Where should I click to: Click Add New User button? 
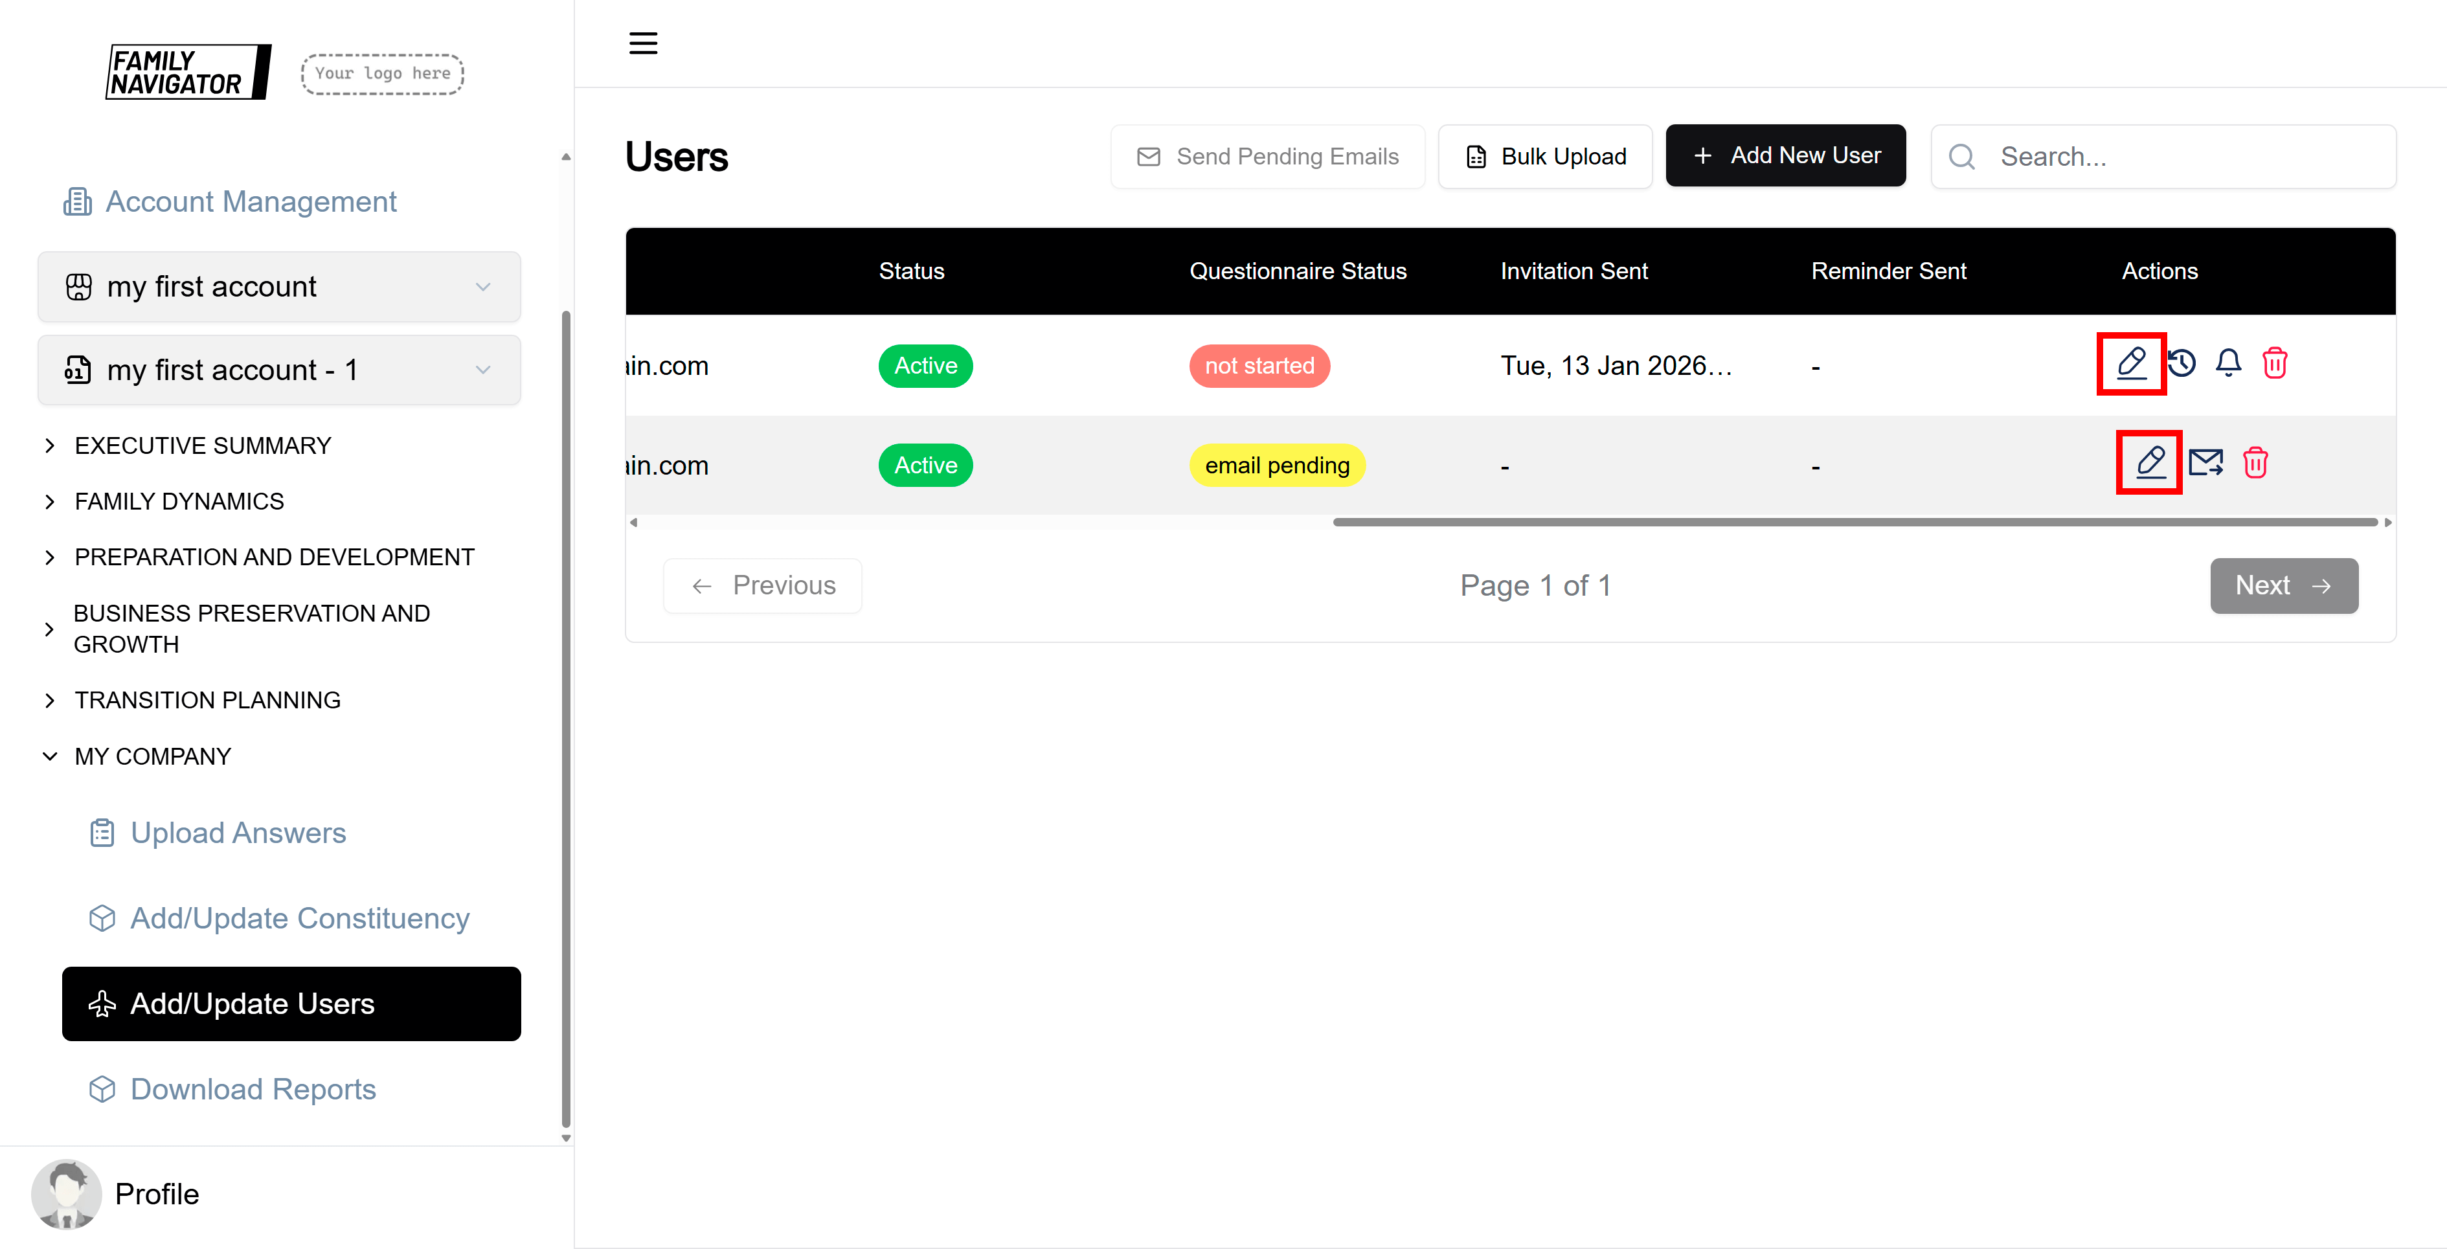coord(1785,156)
